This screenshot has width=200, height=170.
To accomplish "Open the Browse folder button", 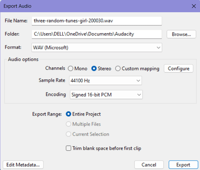I will coord(181,34).
